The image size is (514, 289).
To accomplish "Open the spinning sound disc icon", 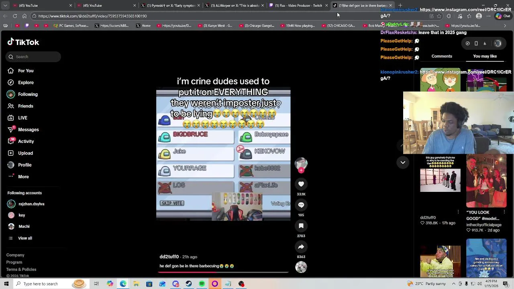I will pos(301,267).
